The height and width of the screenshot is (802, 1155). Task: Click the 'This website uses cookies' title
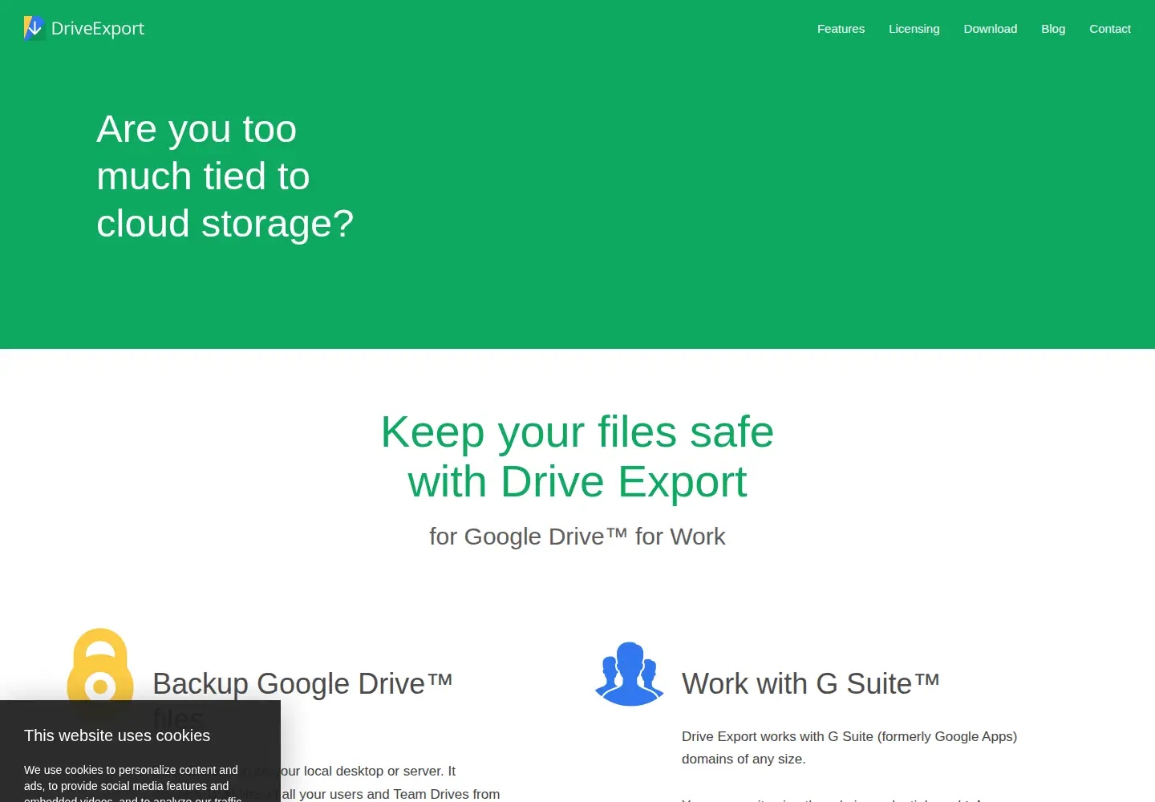coord(117,735)
